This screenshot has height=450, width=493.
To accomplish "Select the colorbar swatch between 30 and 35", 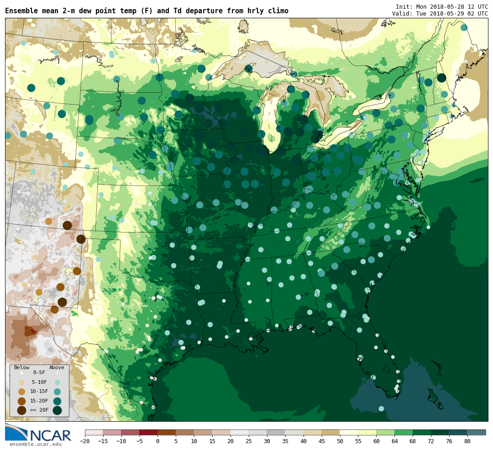I will [x=276, y=432].
